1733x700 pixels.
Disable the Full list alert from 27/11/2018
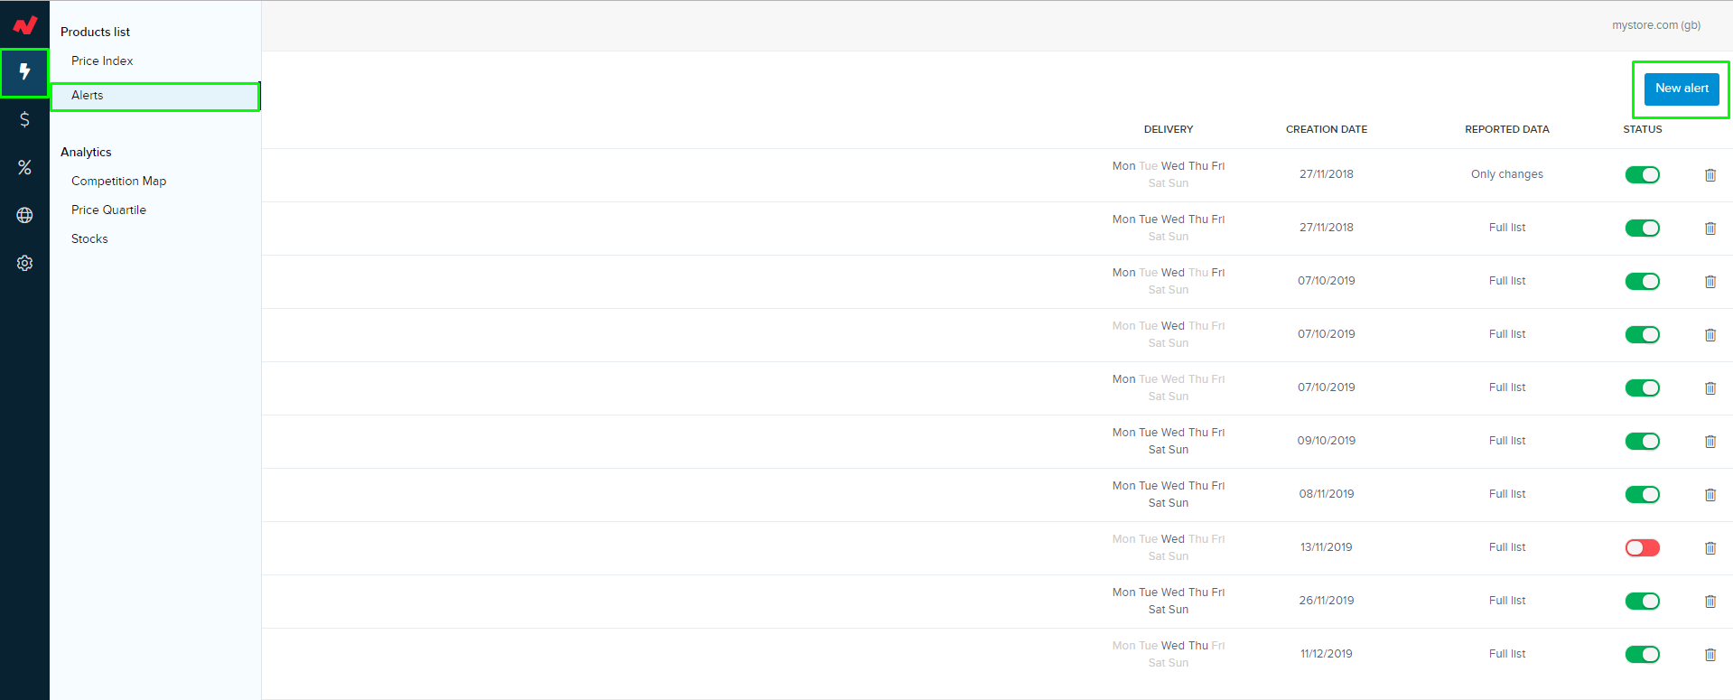(x=1643, y=229)
